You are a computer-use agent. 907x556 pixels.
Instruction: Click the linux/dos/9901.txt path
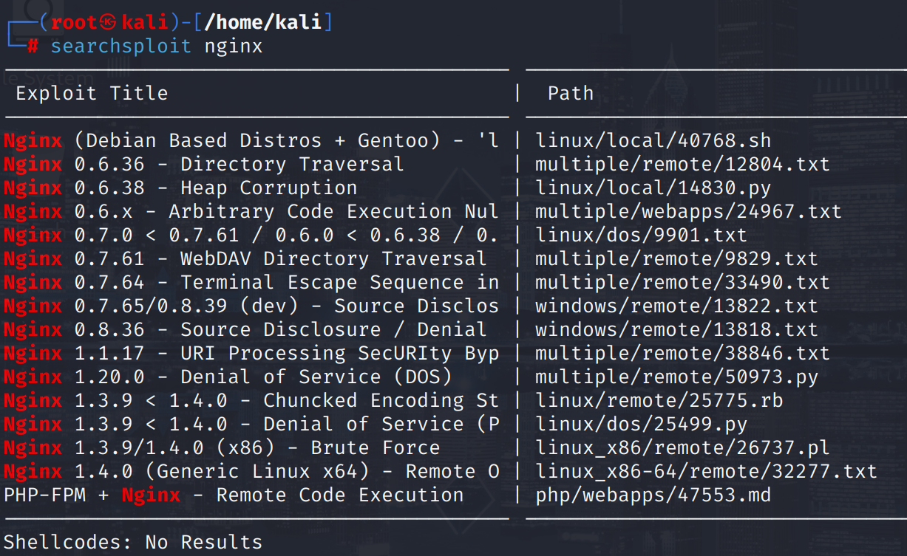pyautogui.click(x=641, y=236)
